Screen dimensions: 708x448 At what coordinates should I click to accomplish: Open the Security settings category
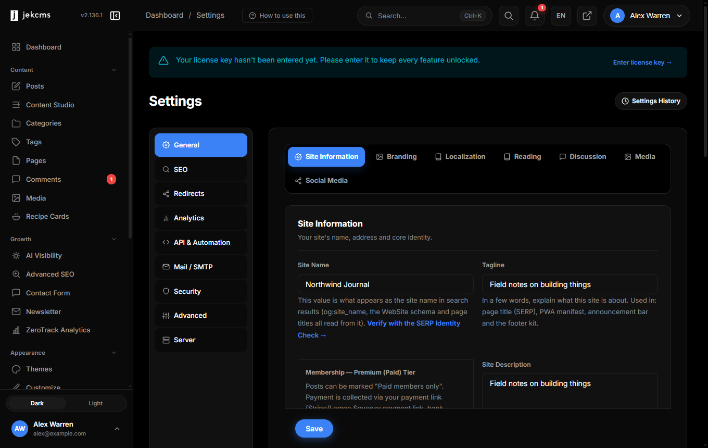pyautogui.click(x=201, y=291)
